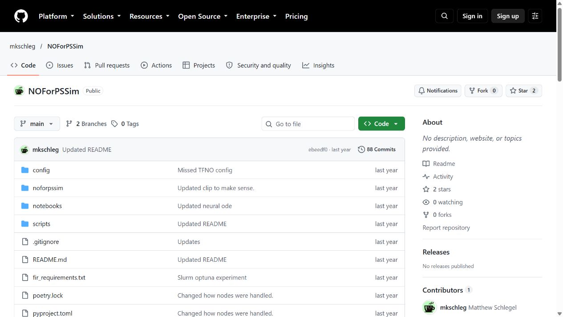
Task: Click NOForPSSim repository avatar icon
Action: (x=19, y=91)
